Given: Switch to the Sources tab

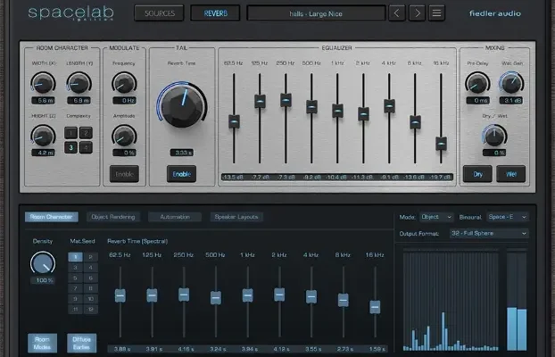Looking at the screenshot, I should (160, 13).
